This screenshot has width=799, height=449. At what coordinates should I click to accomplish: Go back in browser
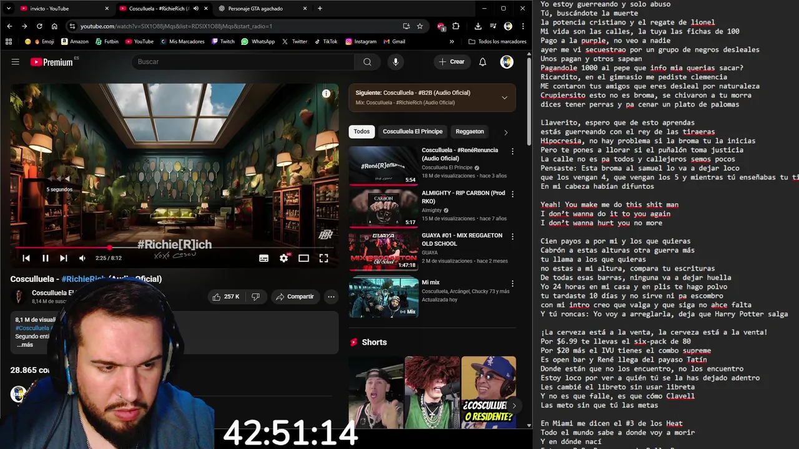click(9, 26)
